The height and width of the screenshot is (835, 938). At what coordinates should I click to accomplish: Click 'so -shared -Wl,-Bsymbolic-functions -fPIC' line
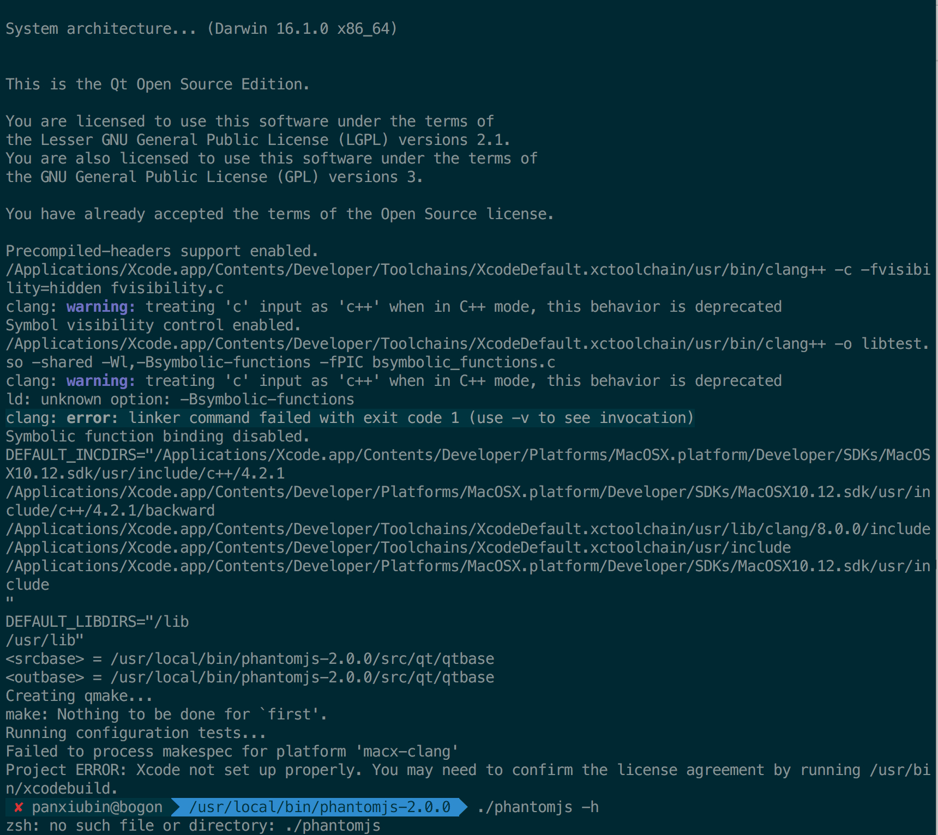click(x=280, y=362)
